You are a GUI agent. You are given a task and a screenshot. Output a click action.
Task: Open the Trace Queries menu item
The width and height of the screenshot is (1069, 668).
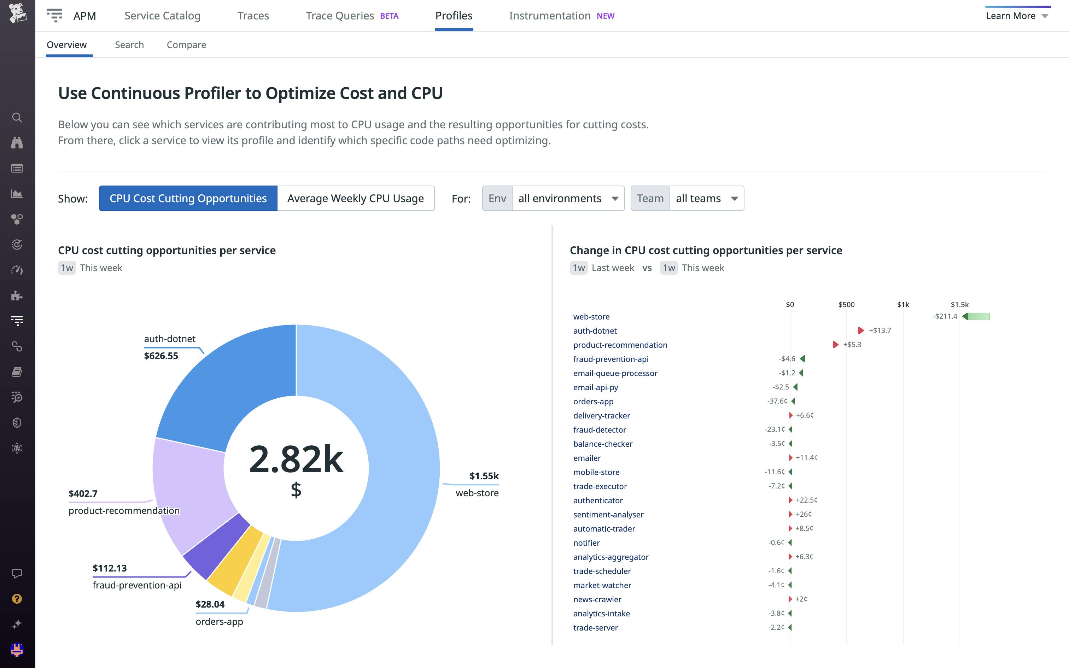339,16
